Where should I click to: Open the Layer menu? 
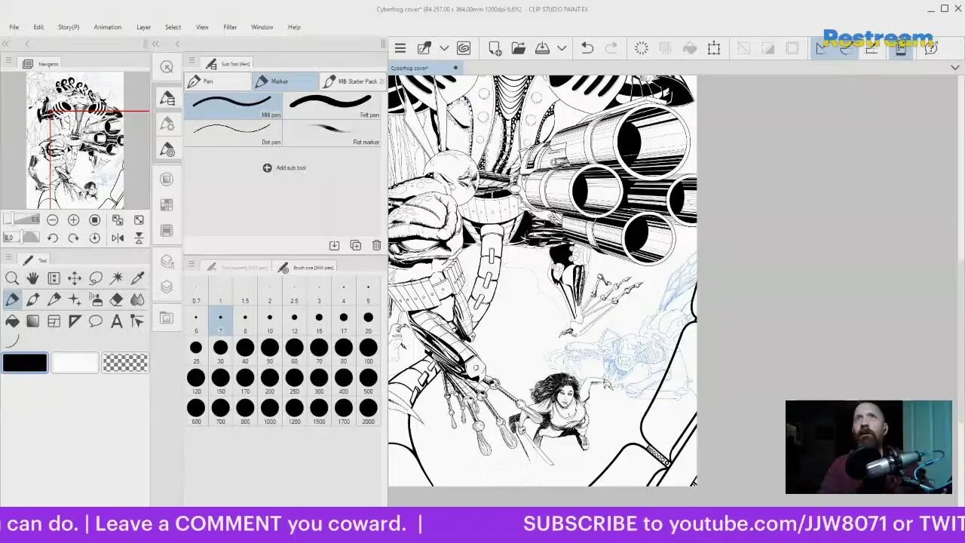tap(143, 27)
